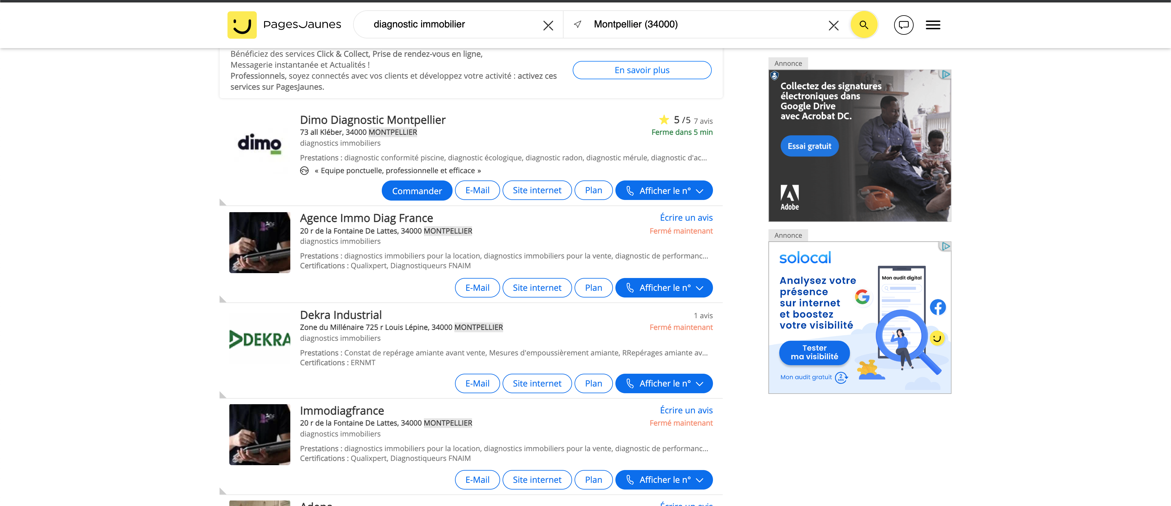Run search with yellow magnifier button
Screen dimensions: 1171x506
coord(864,24)
